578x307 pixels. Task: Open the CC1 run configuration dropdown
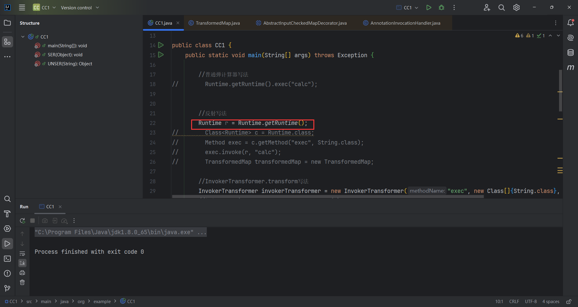407,8
